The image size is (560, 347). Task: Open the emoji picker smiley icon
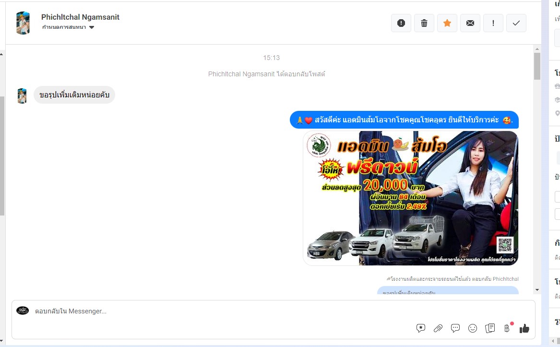pyautogui.click(x=473, y=328)
